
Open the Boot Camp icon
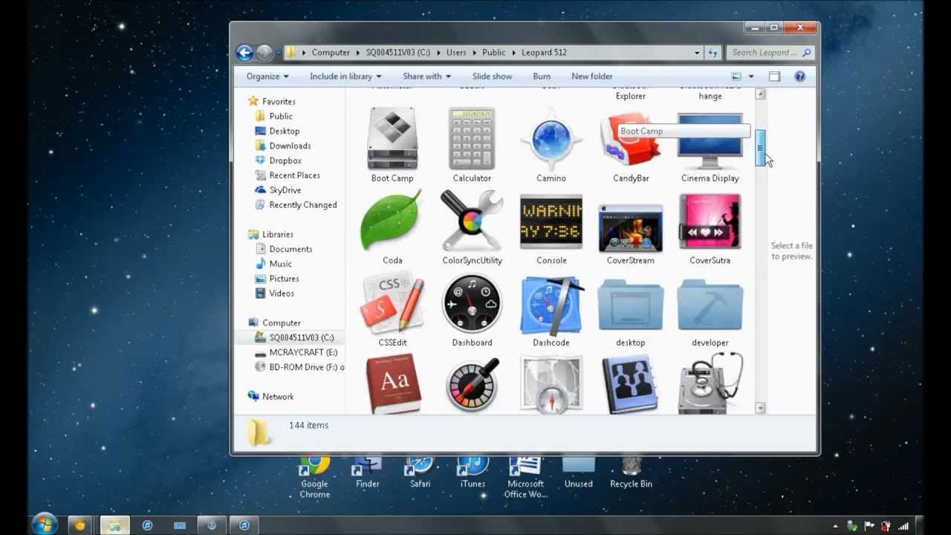pyautogui.click(x=392, y=140)
